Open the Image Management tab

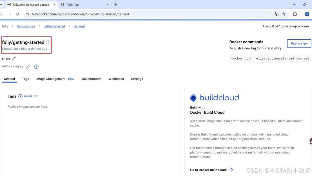pos(55,79)
